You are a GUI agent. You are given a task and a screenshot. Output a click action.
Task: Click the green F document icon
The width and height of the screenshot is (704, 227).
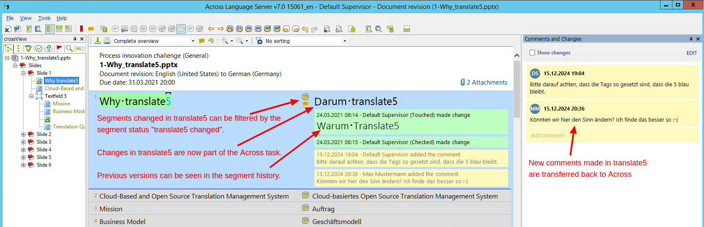pos(104,29)
